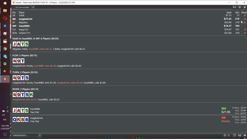
Task: Click 'FaustMKL bets $0.40' flop action
Action: click(x=45, y=66)
